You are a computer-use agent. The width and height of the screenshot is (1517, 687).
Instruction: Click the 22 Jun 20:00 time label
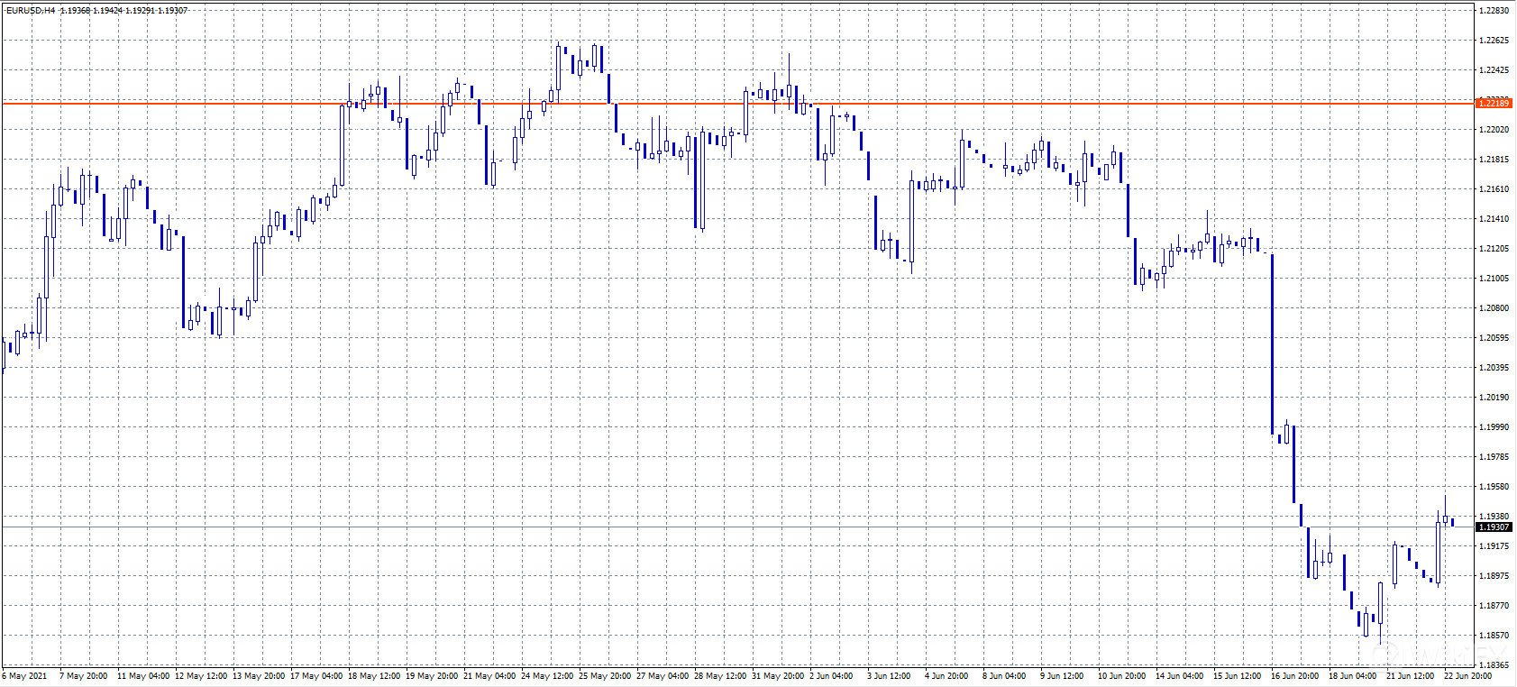point(1467,675)
